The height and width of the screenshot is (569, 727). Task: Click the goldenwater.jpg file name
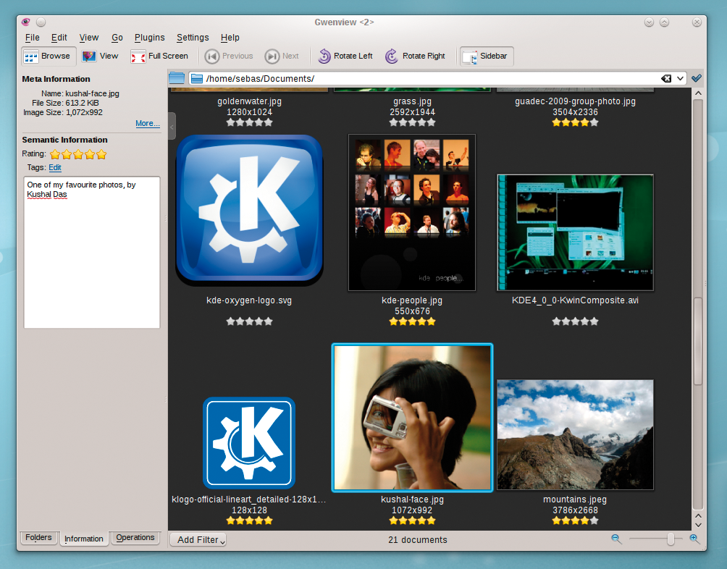click(249, 101)
